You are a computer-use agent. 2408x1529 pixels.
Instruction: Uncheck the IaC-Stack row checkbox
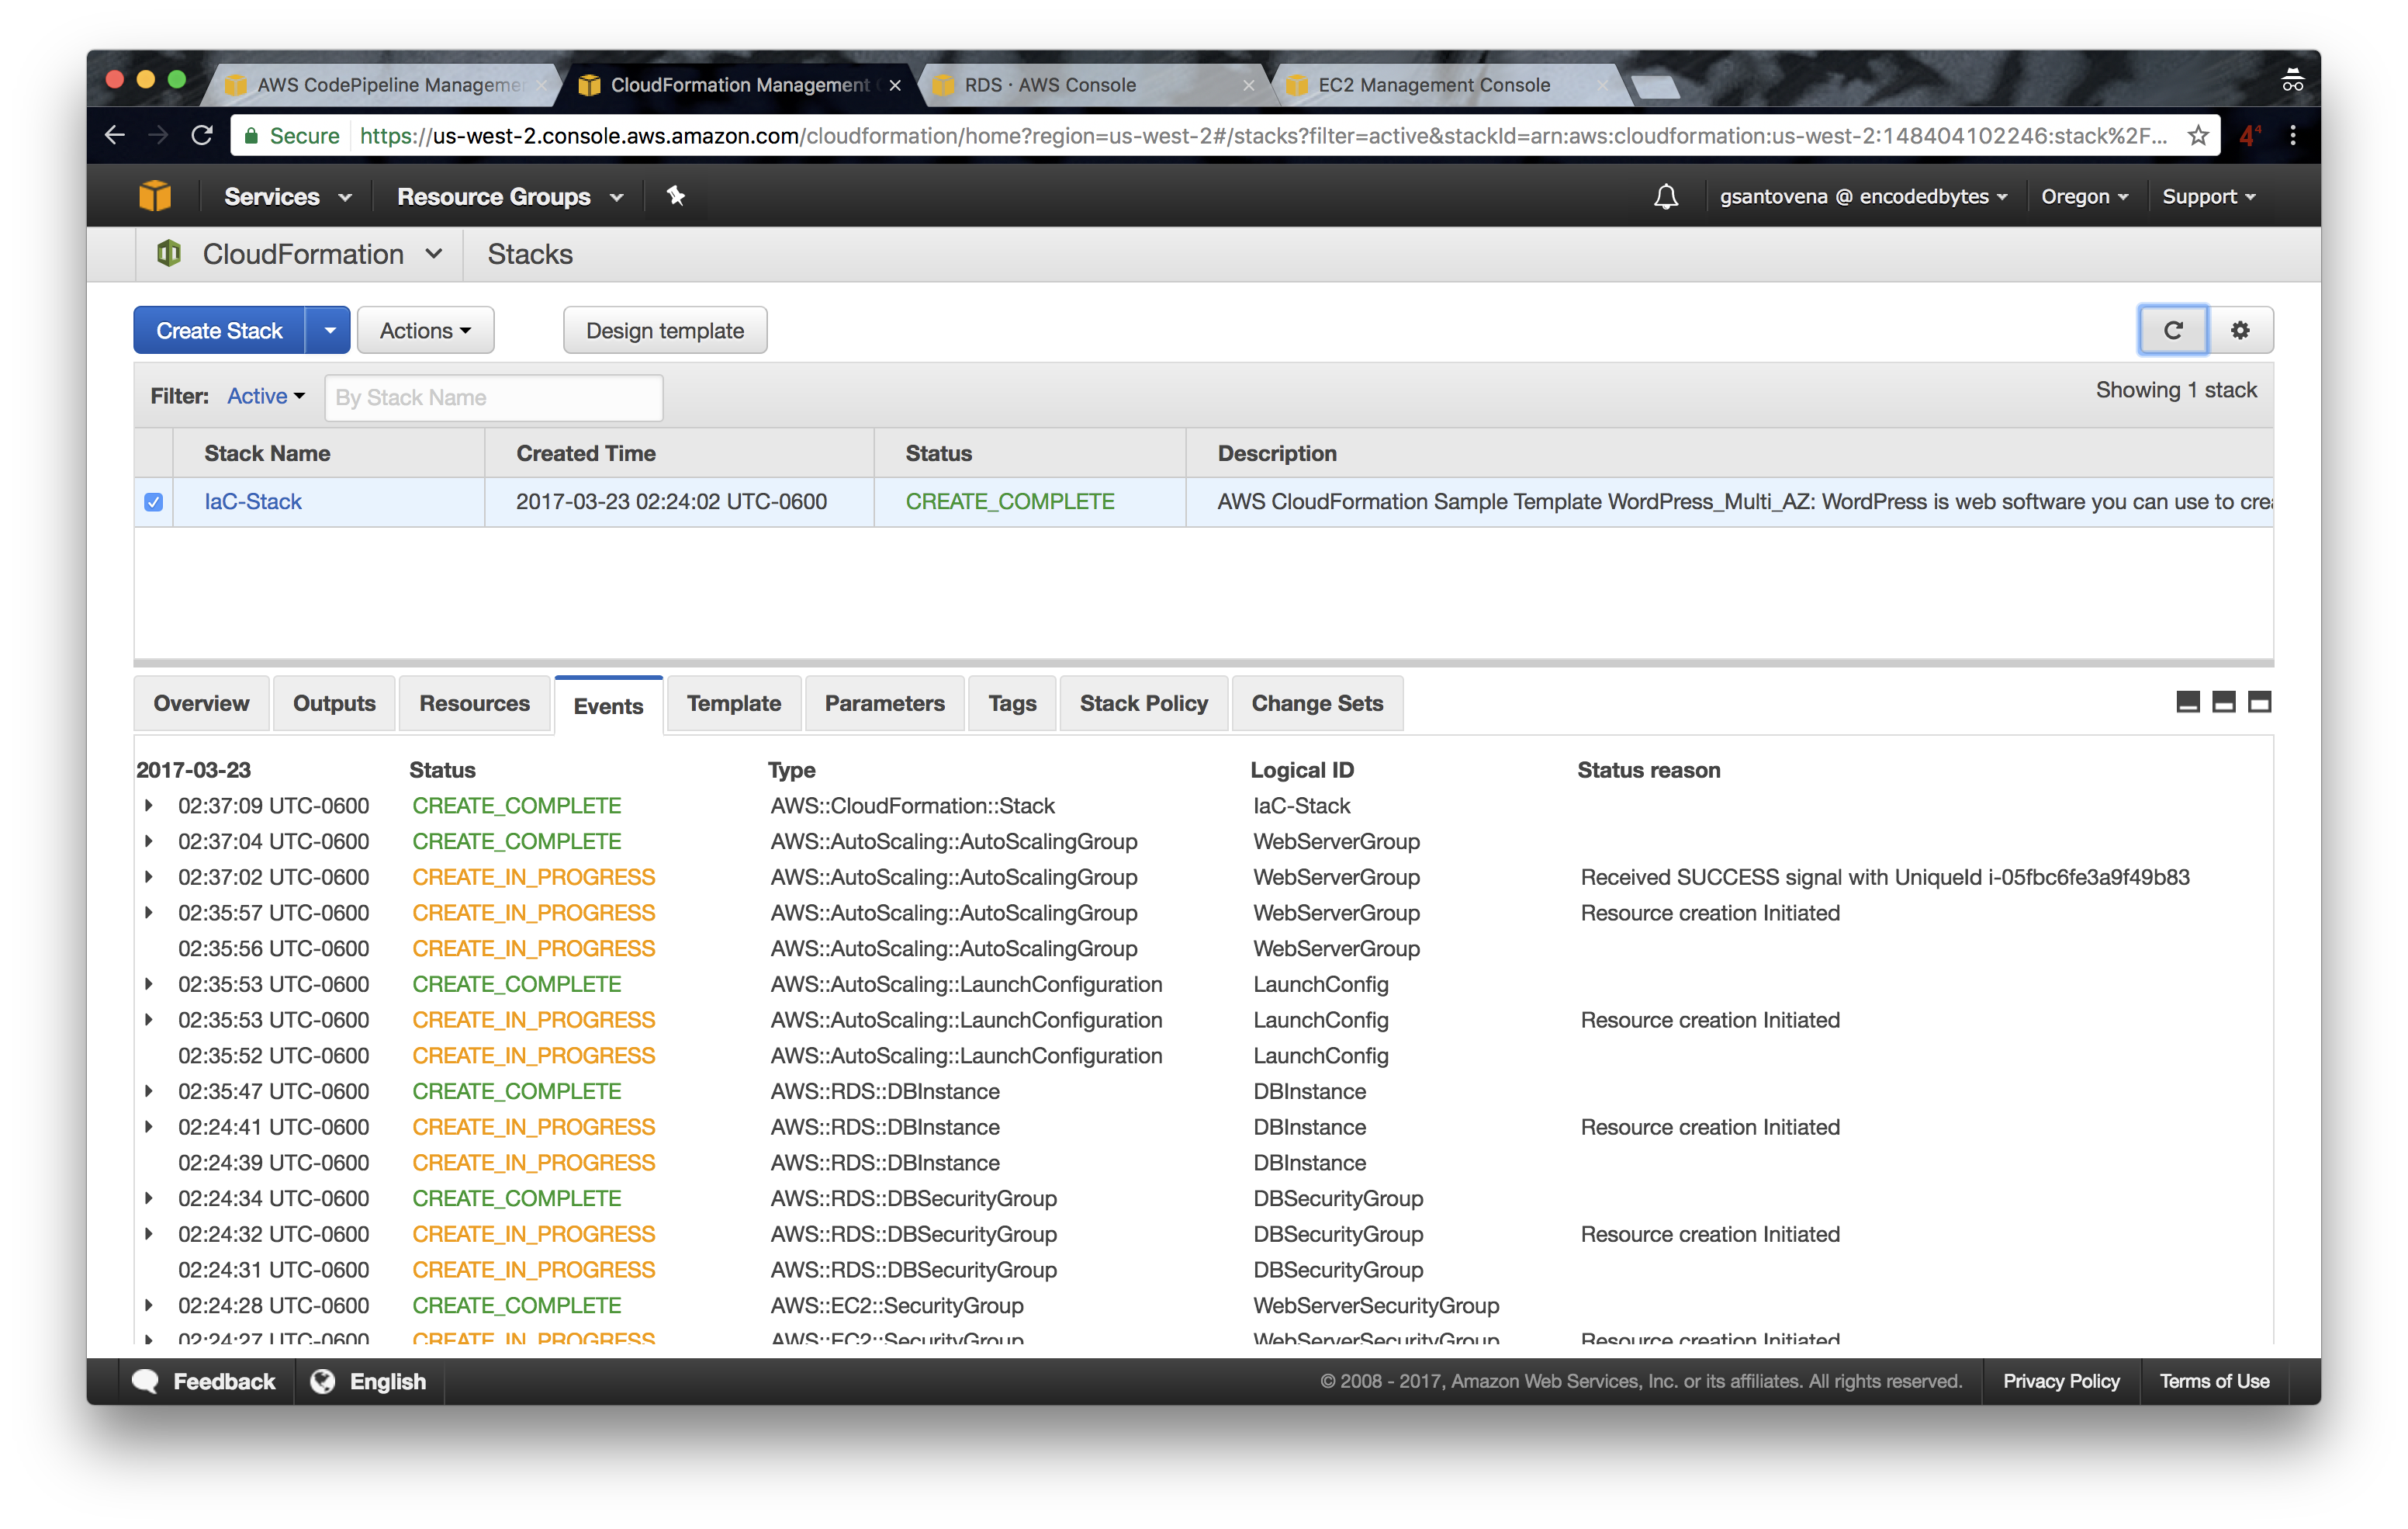pos(153,501)
